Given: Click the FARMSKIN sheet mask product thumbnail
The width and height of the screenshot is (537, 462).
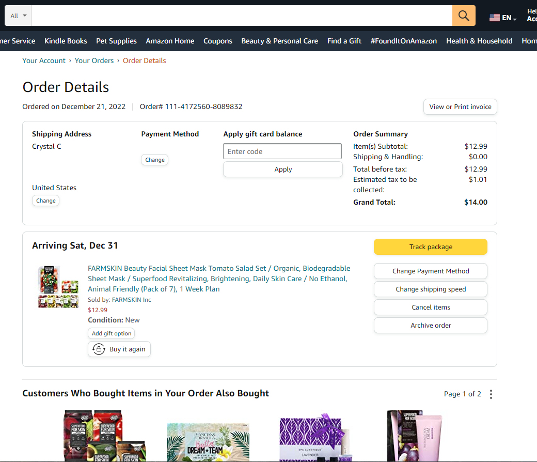Looking at the screenshot, I should tap(58, 287).
